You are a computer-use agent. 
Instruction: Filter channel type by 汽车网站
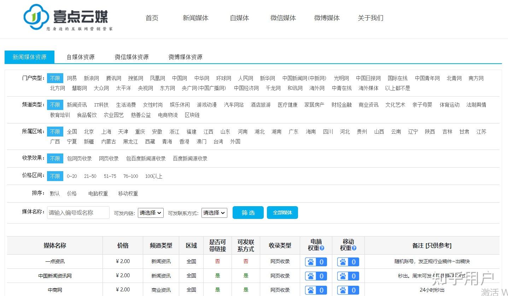tap(234, 105)
